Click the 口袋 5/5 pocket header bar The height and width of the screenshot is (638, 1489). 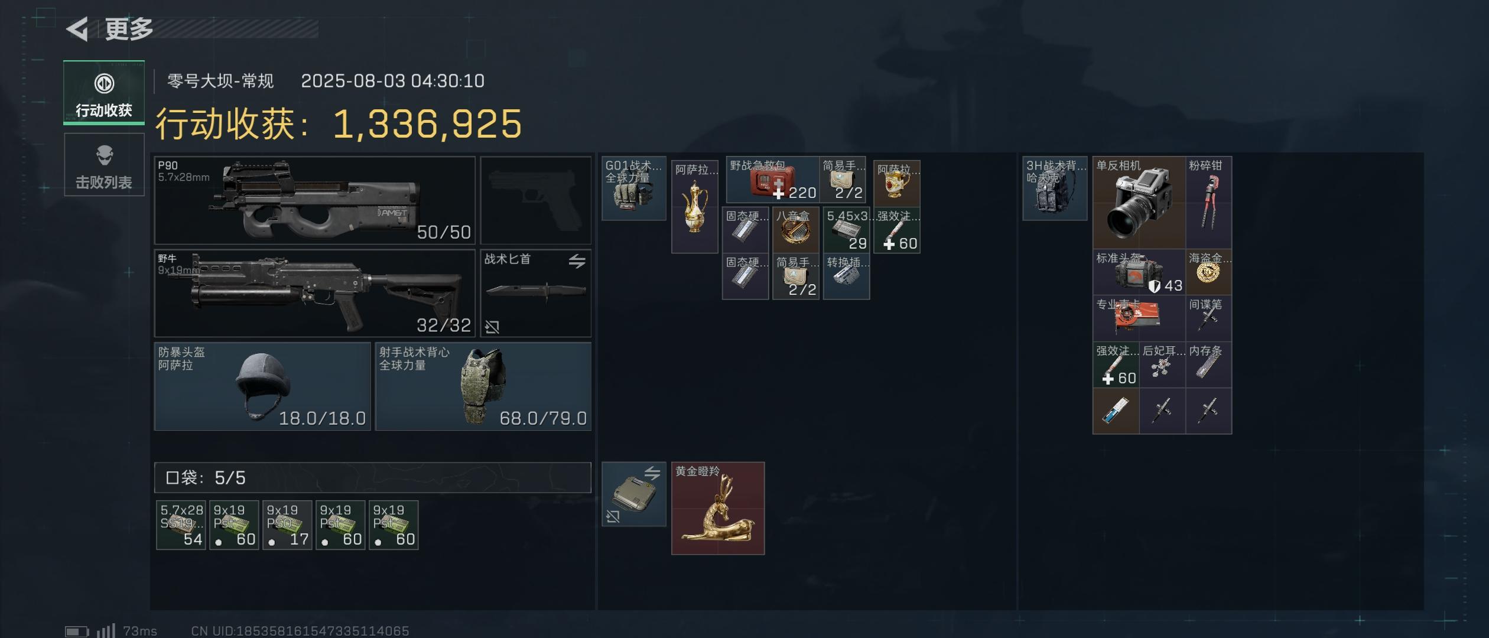coord(373,477)
